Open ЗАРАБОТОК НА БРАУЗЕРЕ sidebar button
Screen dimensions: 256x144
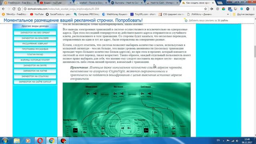coord(35,38)
